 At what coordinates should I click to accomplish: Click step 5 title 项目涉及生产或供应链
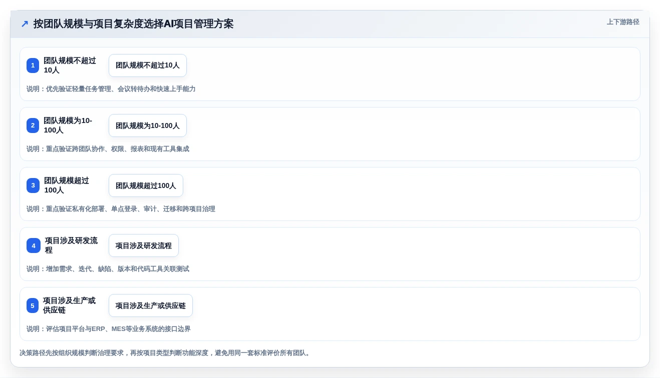pyautogui.click(x=70, y=305)
